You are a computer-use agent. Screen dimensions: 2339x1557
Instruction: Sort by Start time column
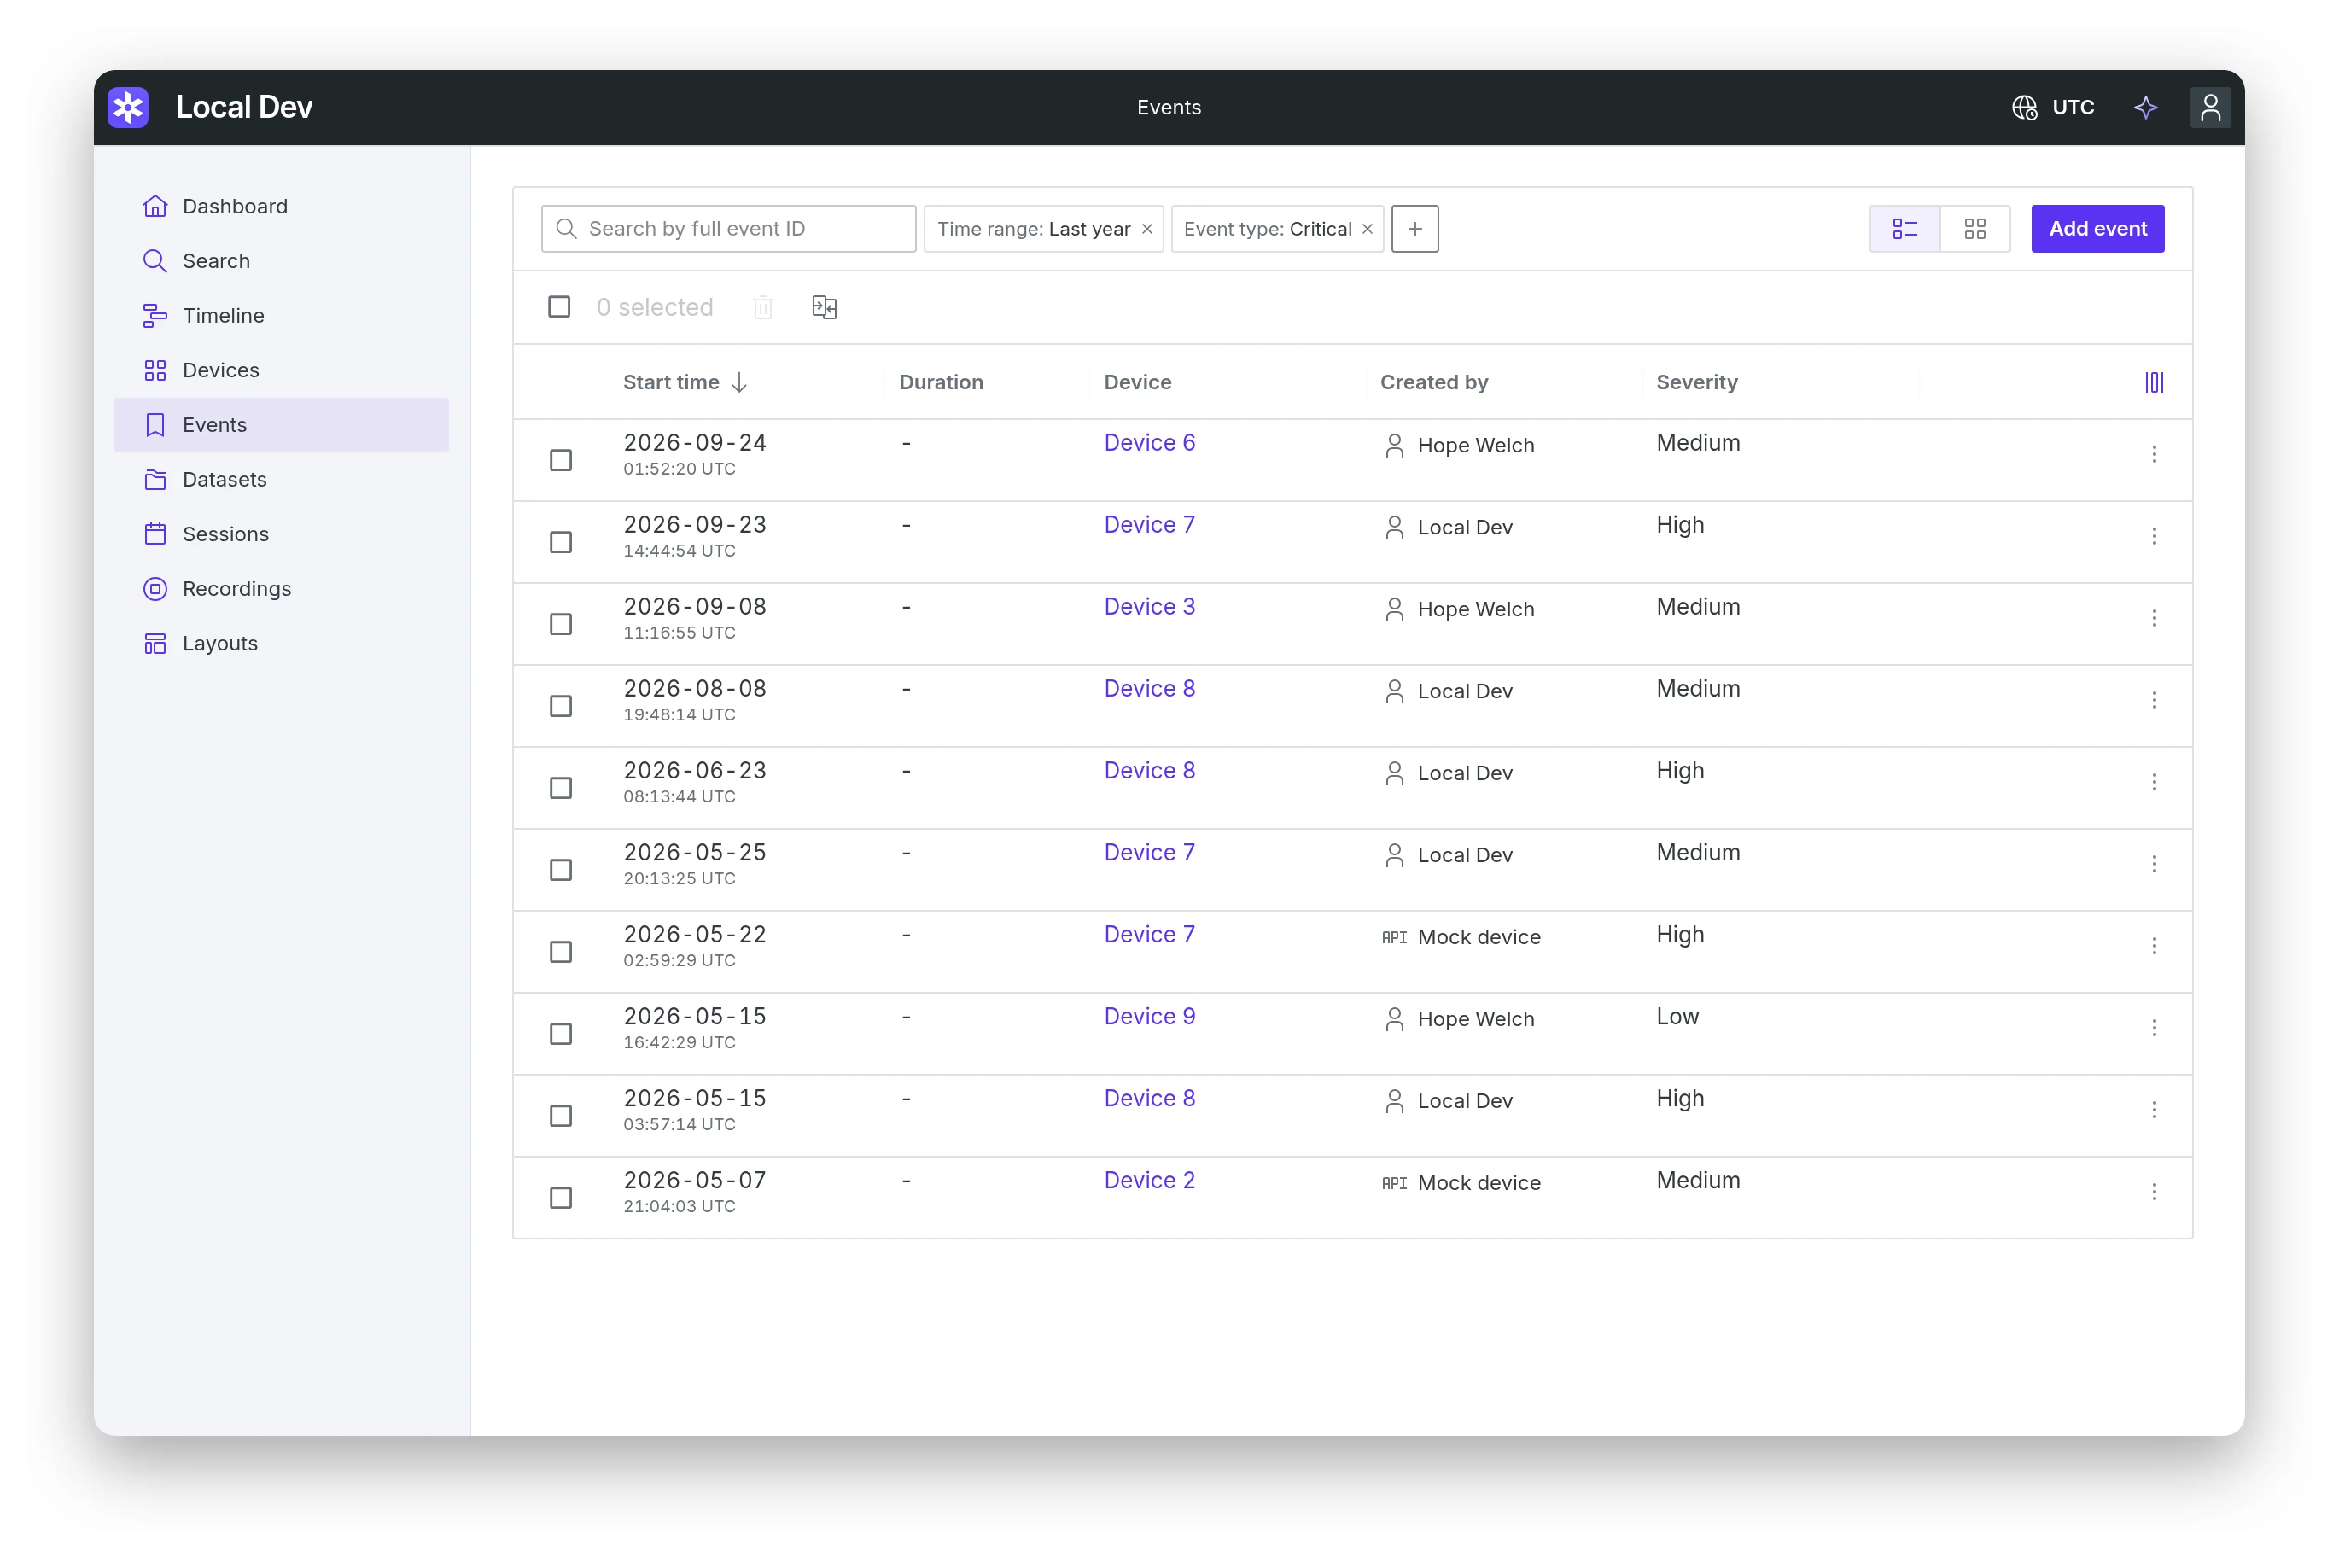point(683,382)
